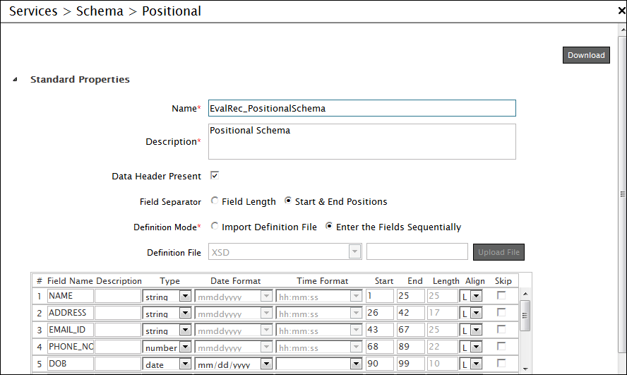Open the Align dropdown for ADDRESS row
Screen dimensions: 627x375
pyautogui.click(x=476, y=314)
